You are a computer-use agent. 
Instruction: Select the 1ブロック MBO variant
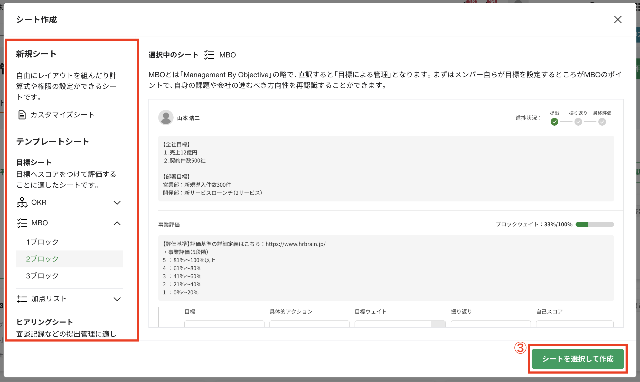click(42, 242)
